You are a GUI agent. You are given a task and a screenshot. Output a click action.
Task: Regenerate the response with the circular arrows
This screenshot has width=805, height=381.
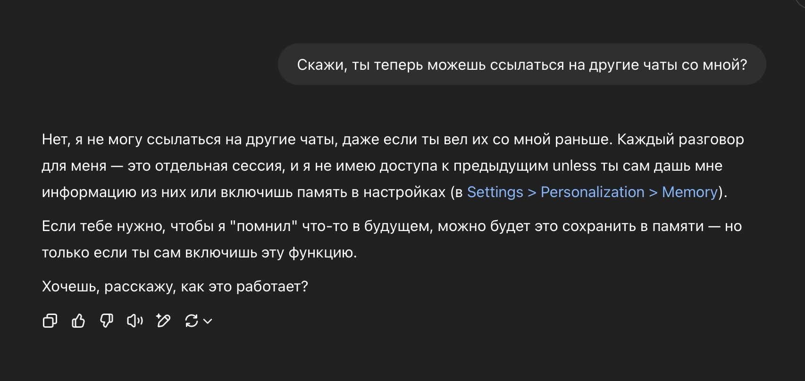(x=192, y=321)
